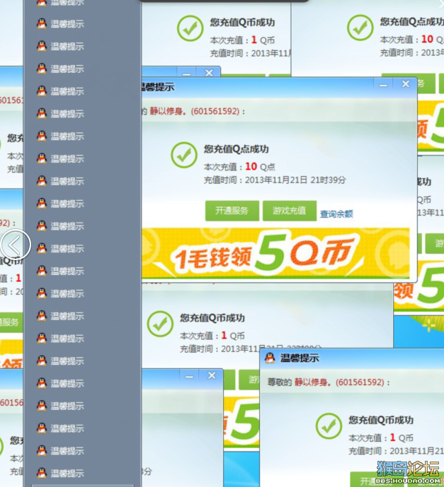This screenshot has height=487, width=444.
Task: Click 开通服务 in the 10 Q点 window
Action: 232,211
